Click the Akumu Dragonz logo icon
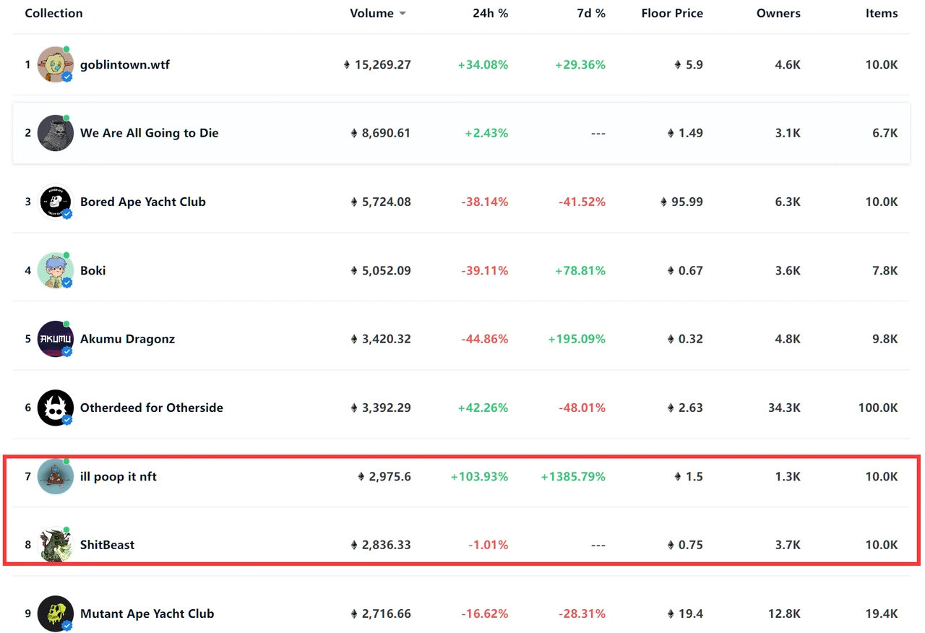 click(55, 339)
